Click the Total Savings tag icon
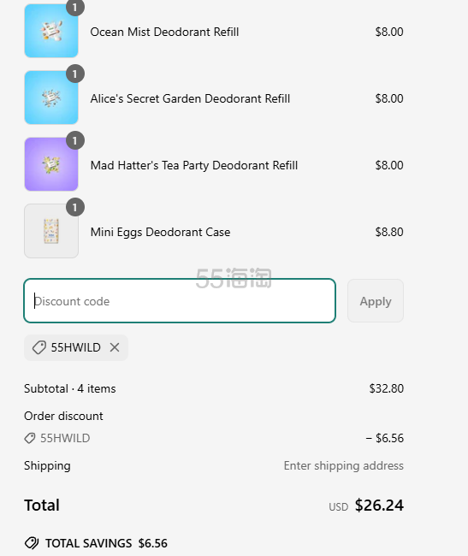Screen dimensions: 468x556 click(32, 543)
